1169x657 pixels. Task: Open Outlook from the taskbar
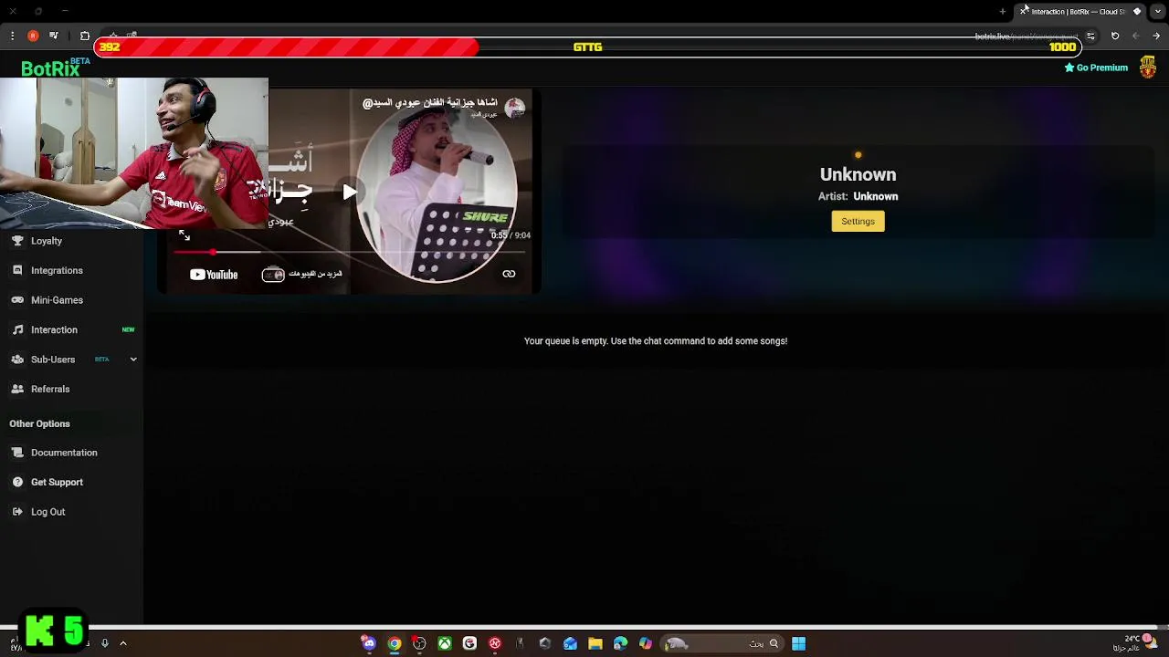click(x=570, y=643)
